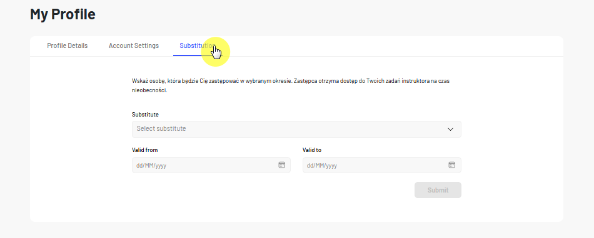Open the calendar picker for Valid to
This screenshot has width=594, height=238.
pyautogui.click(x=451, y=165)
